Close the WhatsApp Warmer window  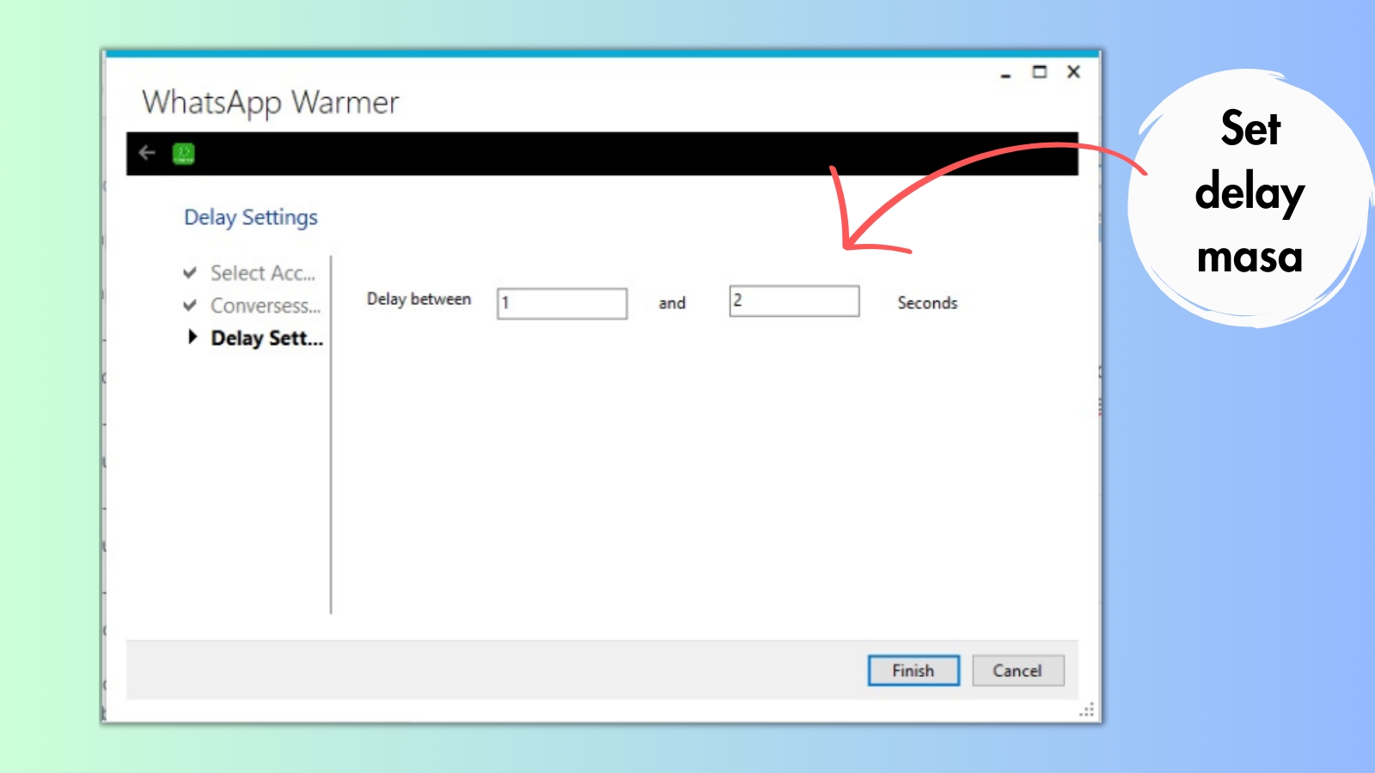1073,72
